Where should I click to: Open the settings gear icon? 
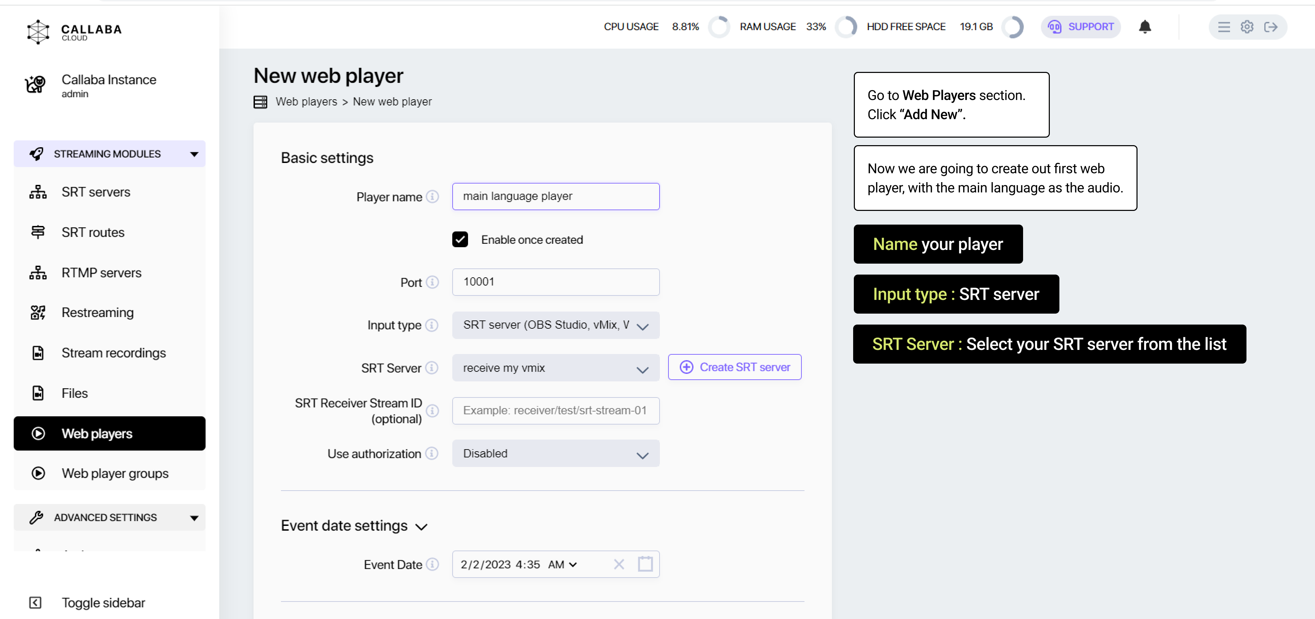(1246, 27)
